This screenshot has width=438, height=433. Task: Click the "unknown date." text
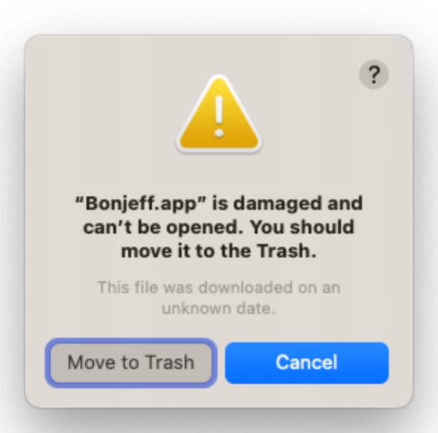coord(219,309)
